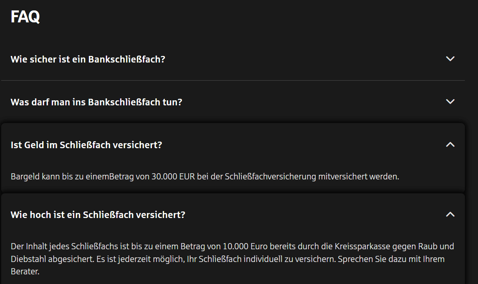The image size is (478, 284).
Task: Click the words 'Sprechen Sie dazu mit Ihrem'
Action: coord(391,259)
